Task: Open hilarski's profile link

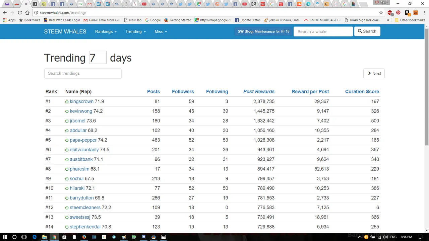Action: pyautogui.click(x=77, y=188)
